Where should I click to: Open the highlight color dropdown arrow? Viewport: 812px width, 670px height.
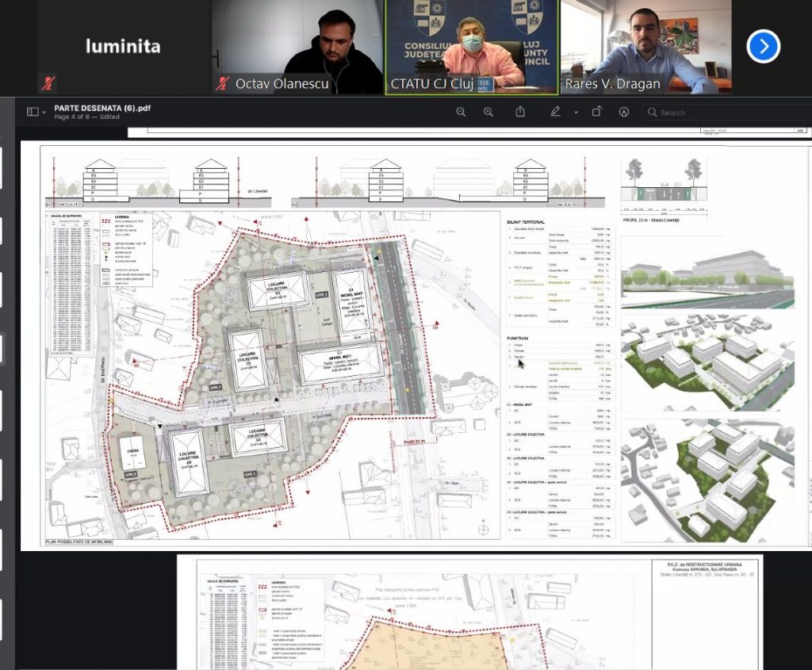576,112
